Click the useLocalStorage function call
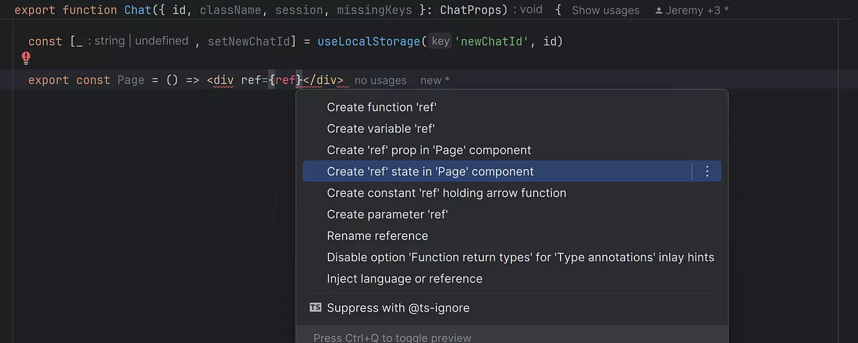 [368, 42]
